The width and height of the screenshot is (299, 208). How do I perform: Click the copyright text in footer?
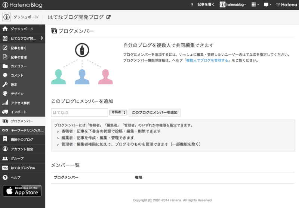pos(173,200)
